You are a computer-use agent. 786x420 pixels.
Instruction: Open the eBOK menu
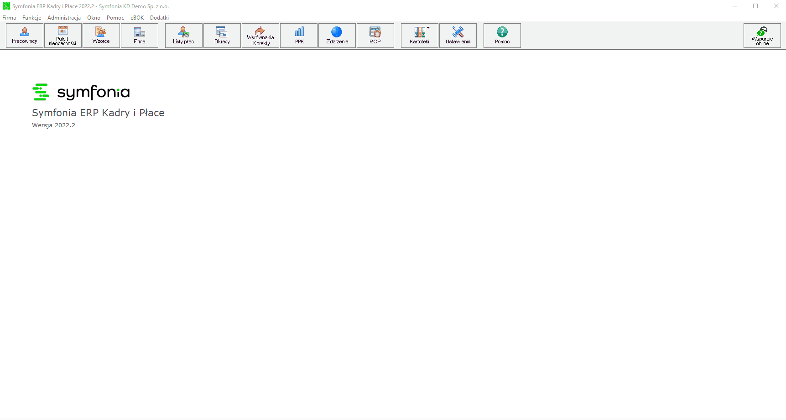(x=137, y=18)
